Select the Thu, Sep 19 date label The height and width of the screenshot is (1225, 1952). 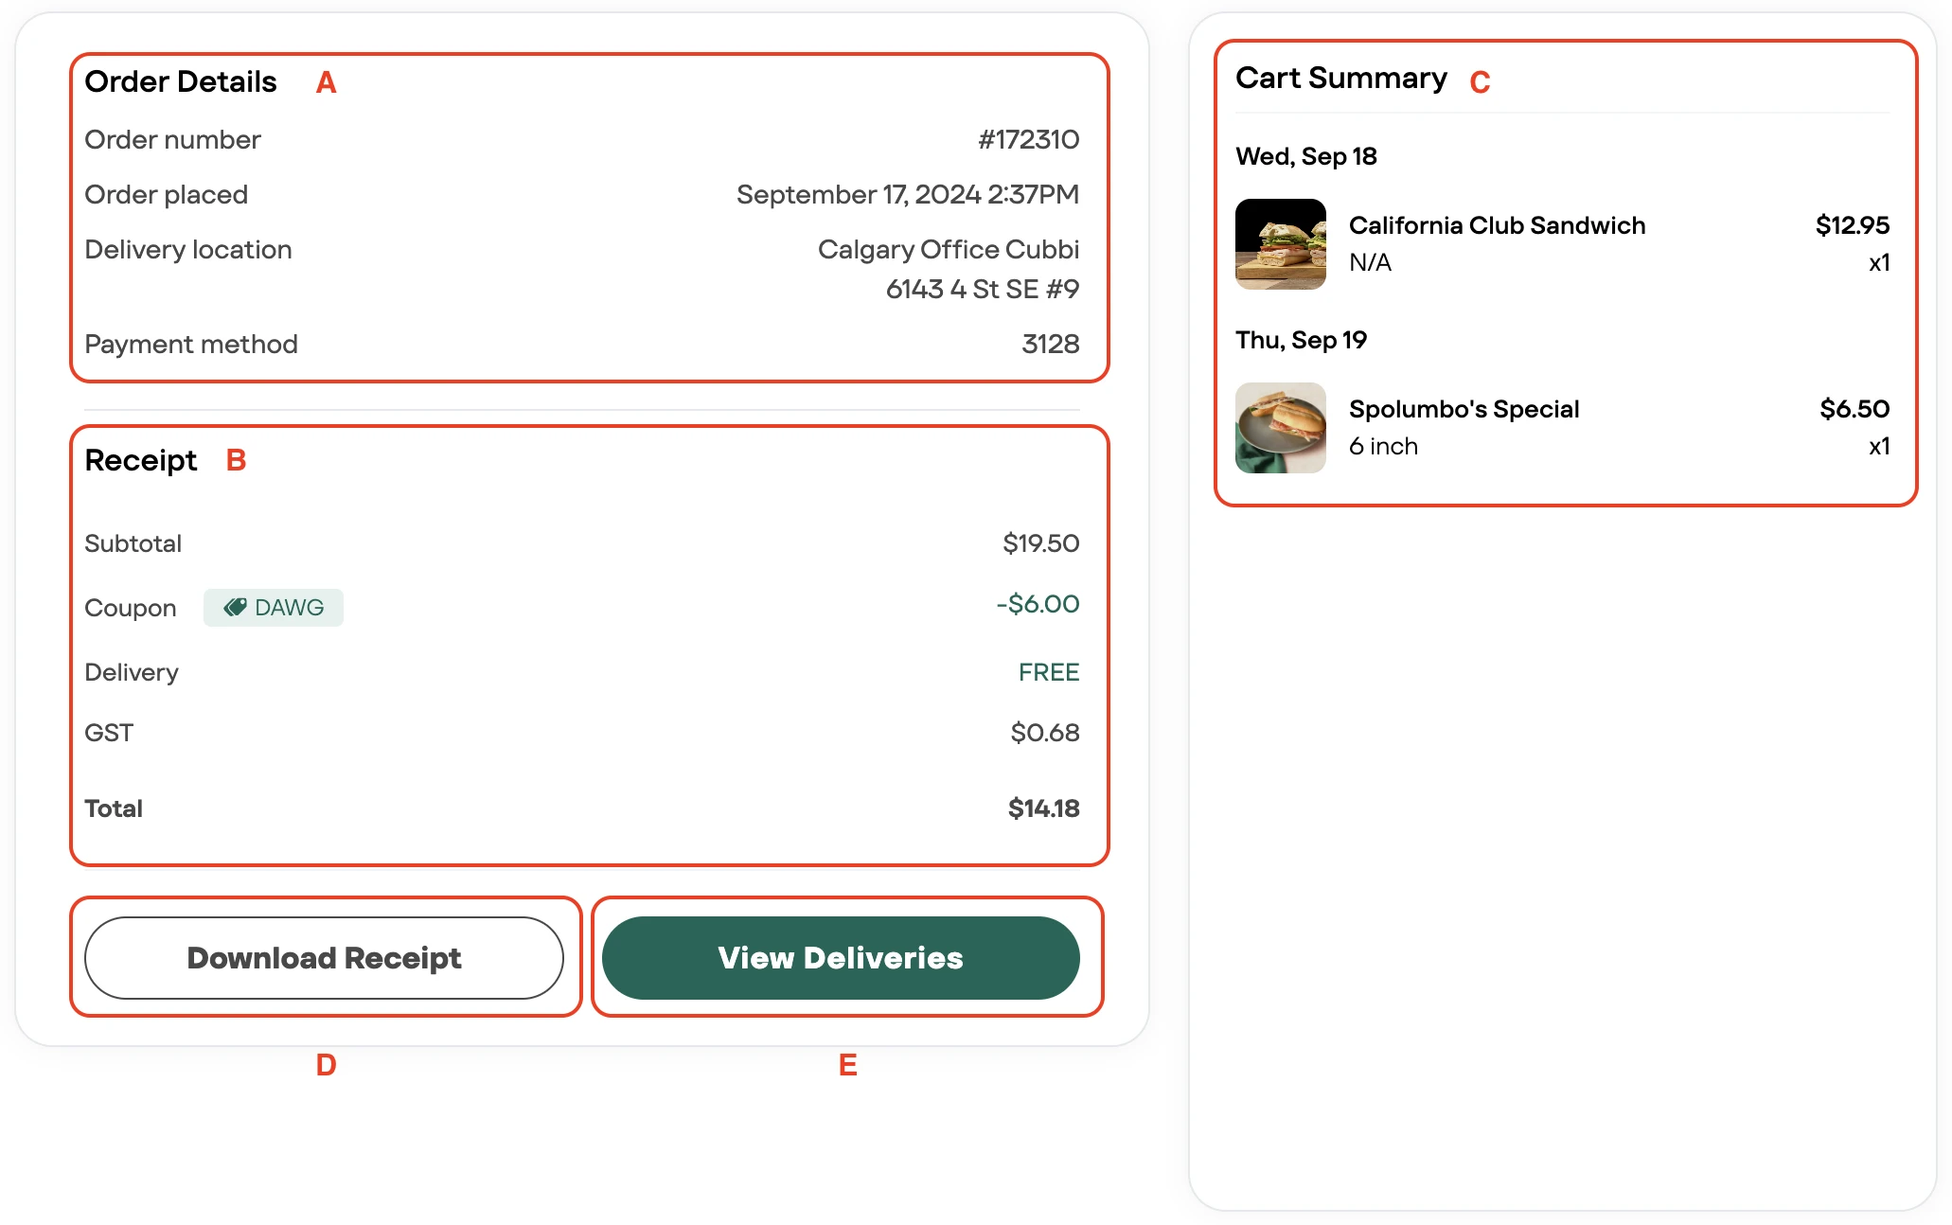(1301, 340)
